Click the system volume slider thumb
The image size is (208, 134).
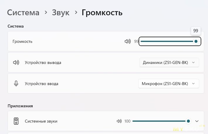click(196, 41)
